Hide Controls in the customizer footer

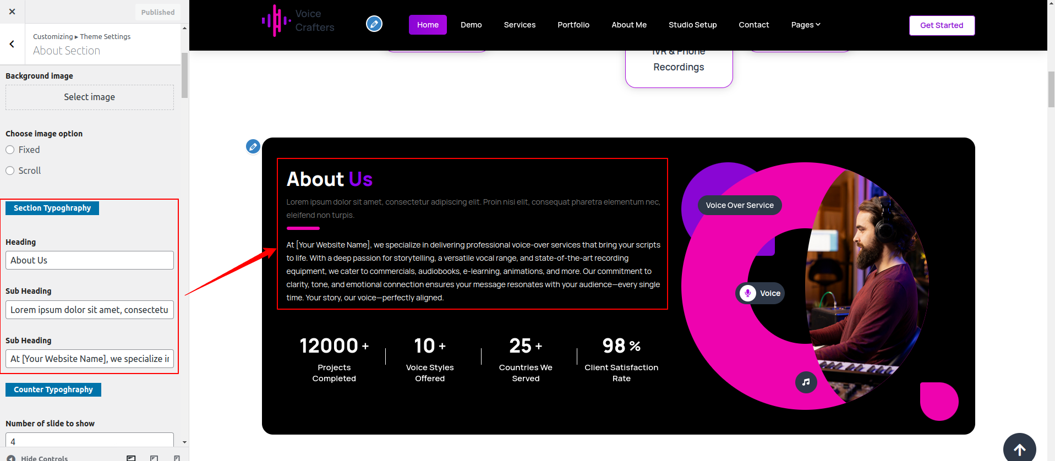[37, 458]
